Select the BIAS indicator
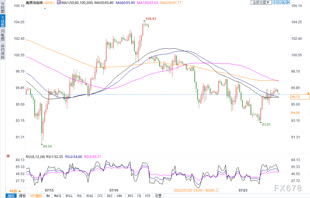 (x=90, y=196)
